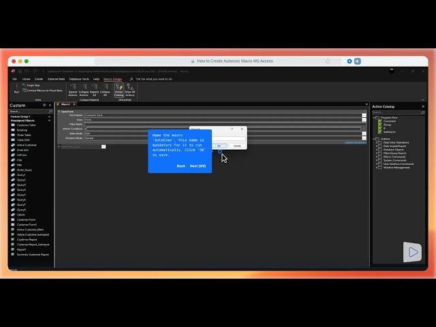Open the Create ribbon tab
Image resolution: width=436 pixels, height=327 pixels.
39,79
